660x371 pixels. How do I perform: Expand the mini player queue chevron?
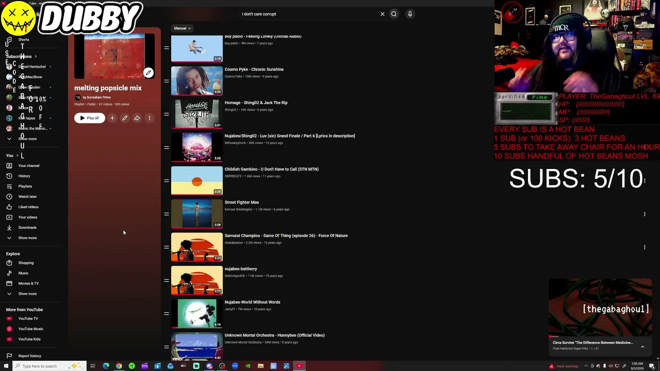[642, 347]
